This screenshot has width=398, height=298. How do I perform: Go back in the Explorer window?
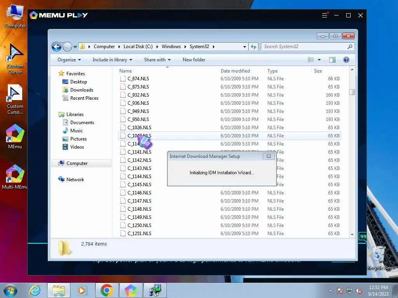[56, 47]
